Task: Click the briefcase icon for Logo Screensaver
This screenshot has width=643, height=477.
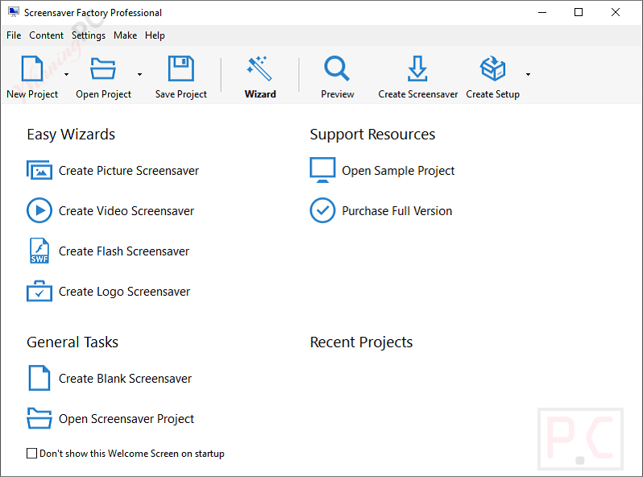Action: (x=39, y=291)
